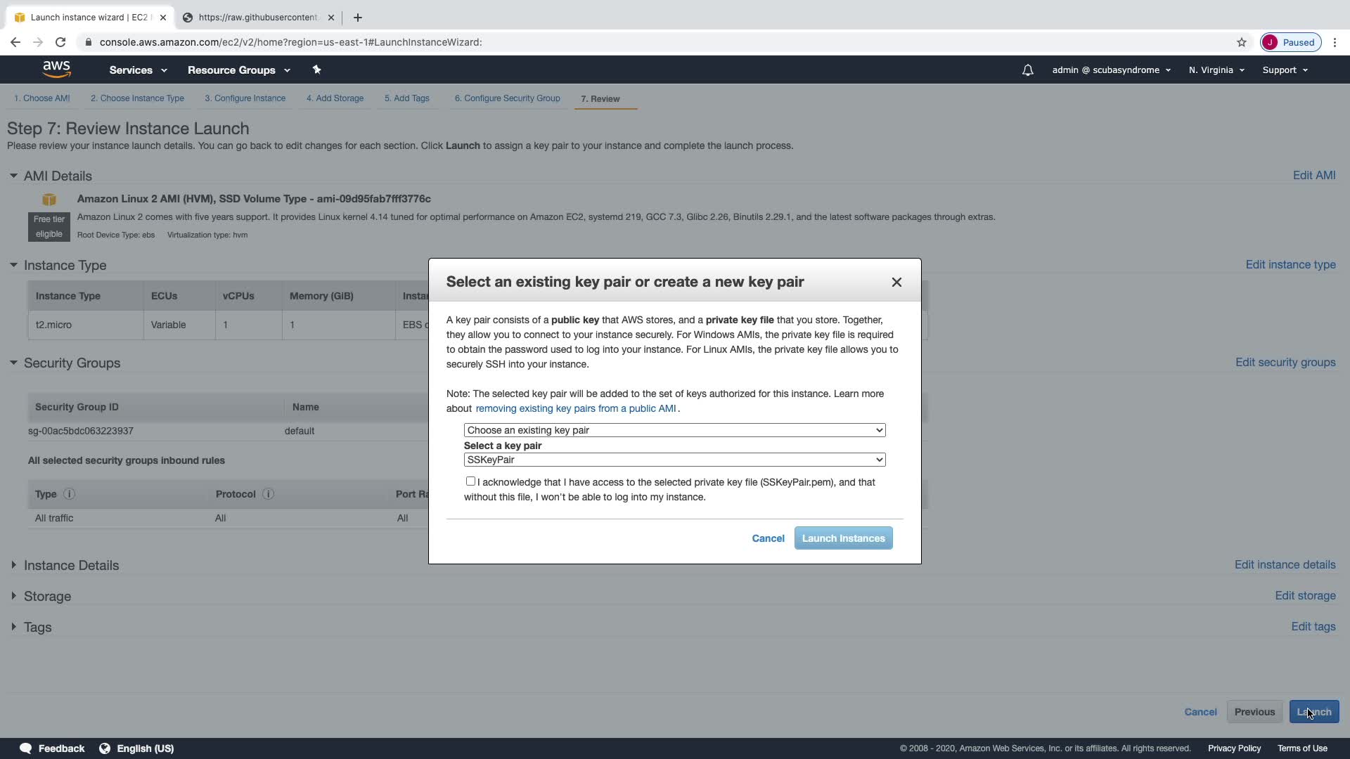Reload the page with the refresh icon

pos(60,42)
